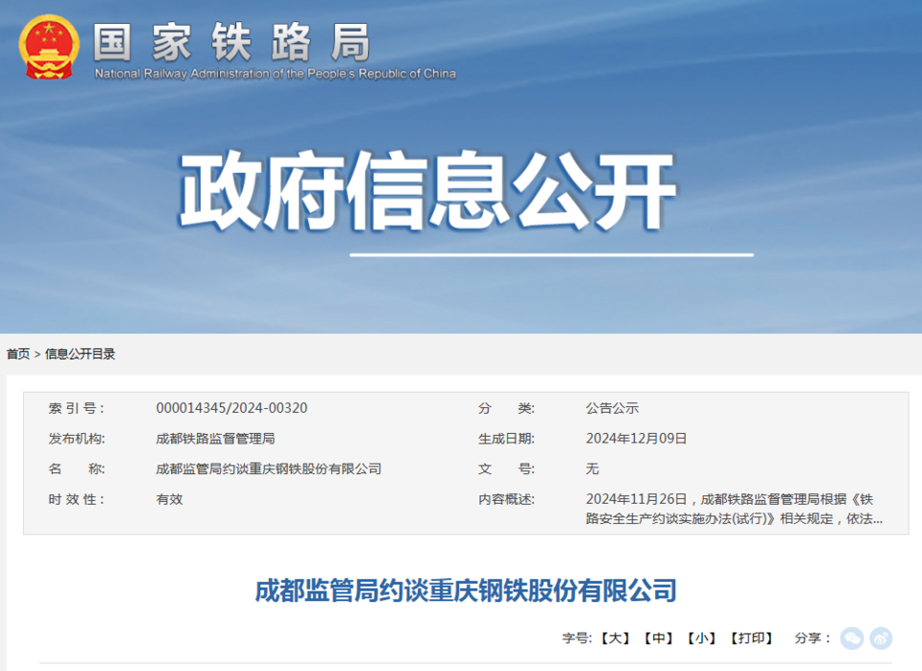Click the 时效性 label

click(x=77, y=499)
